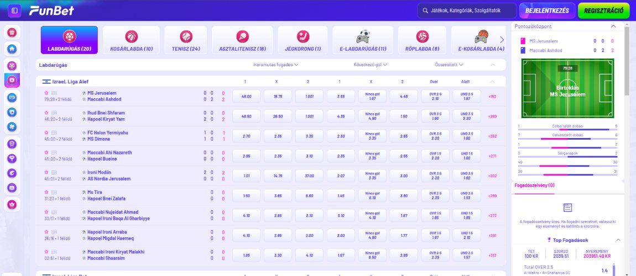Image resolution: width=636 pixels, height=276 pixels.
Task: Show next sports with carousel arrow
Action: coord(502,40)
